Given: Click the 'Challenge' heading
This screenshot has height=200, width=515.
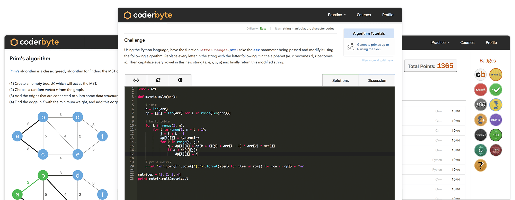Looking at the screenshot, I should click(x=135, y=40).
